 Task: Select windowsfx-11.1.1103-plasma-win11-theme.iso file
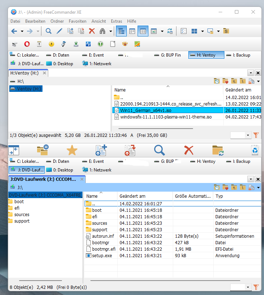pyautogui.click(x=166, y=117)
